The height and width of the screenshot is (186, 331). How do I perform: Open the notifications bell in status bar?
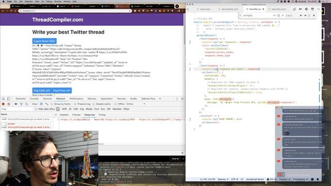click(318, 179)
